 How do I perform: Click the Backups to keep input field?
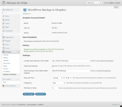click(x=55, y=88)
